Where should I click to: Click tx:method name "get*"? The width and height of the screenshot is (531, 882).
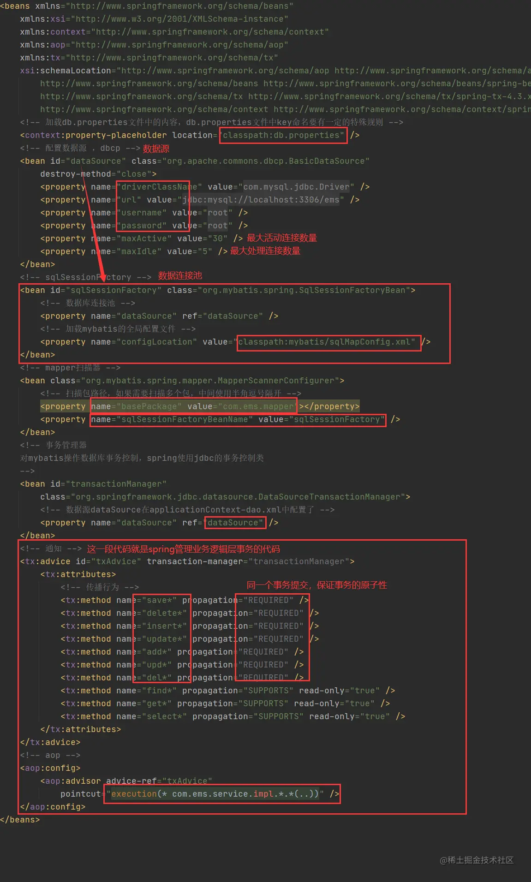point(157,703)
